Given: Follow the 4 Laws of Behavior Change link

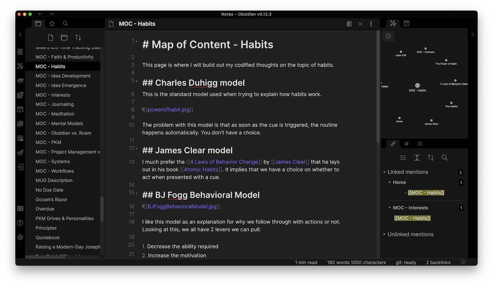Looking at the screenshot, I should [x=224, y=162].
